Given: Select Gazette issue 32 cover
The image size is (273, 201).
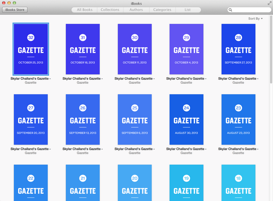Looking at the screenshot, I should click(31, 49).
